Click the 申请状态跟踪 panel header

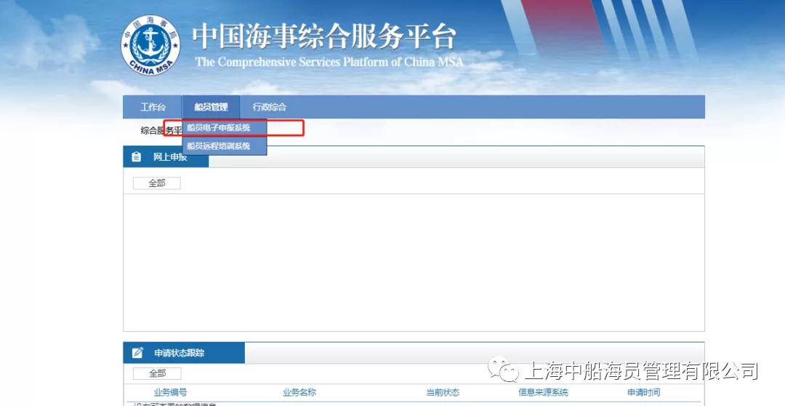[184, 353]
